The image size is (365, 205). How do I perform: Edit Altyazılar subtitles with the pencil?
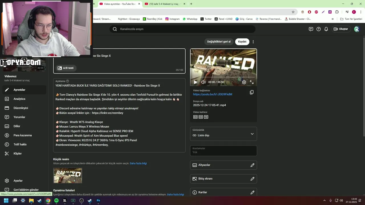(x=252, y=165)
